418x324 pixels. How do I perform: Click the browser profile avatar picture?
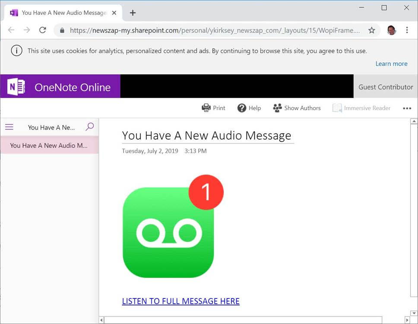391,30
